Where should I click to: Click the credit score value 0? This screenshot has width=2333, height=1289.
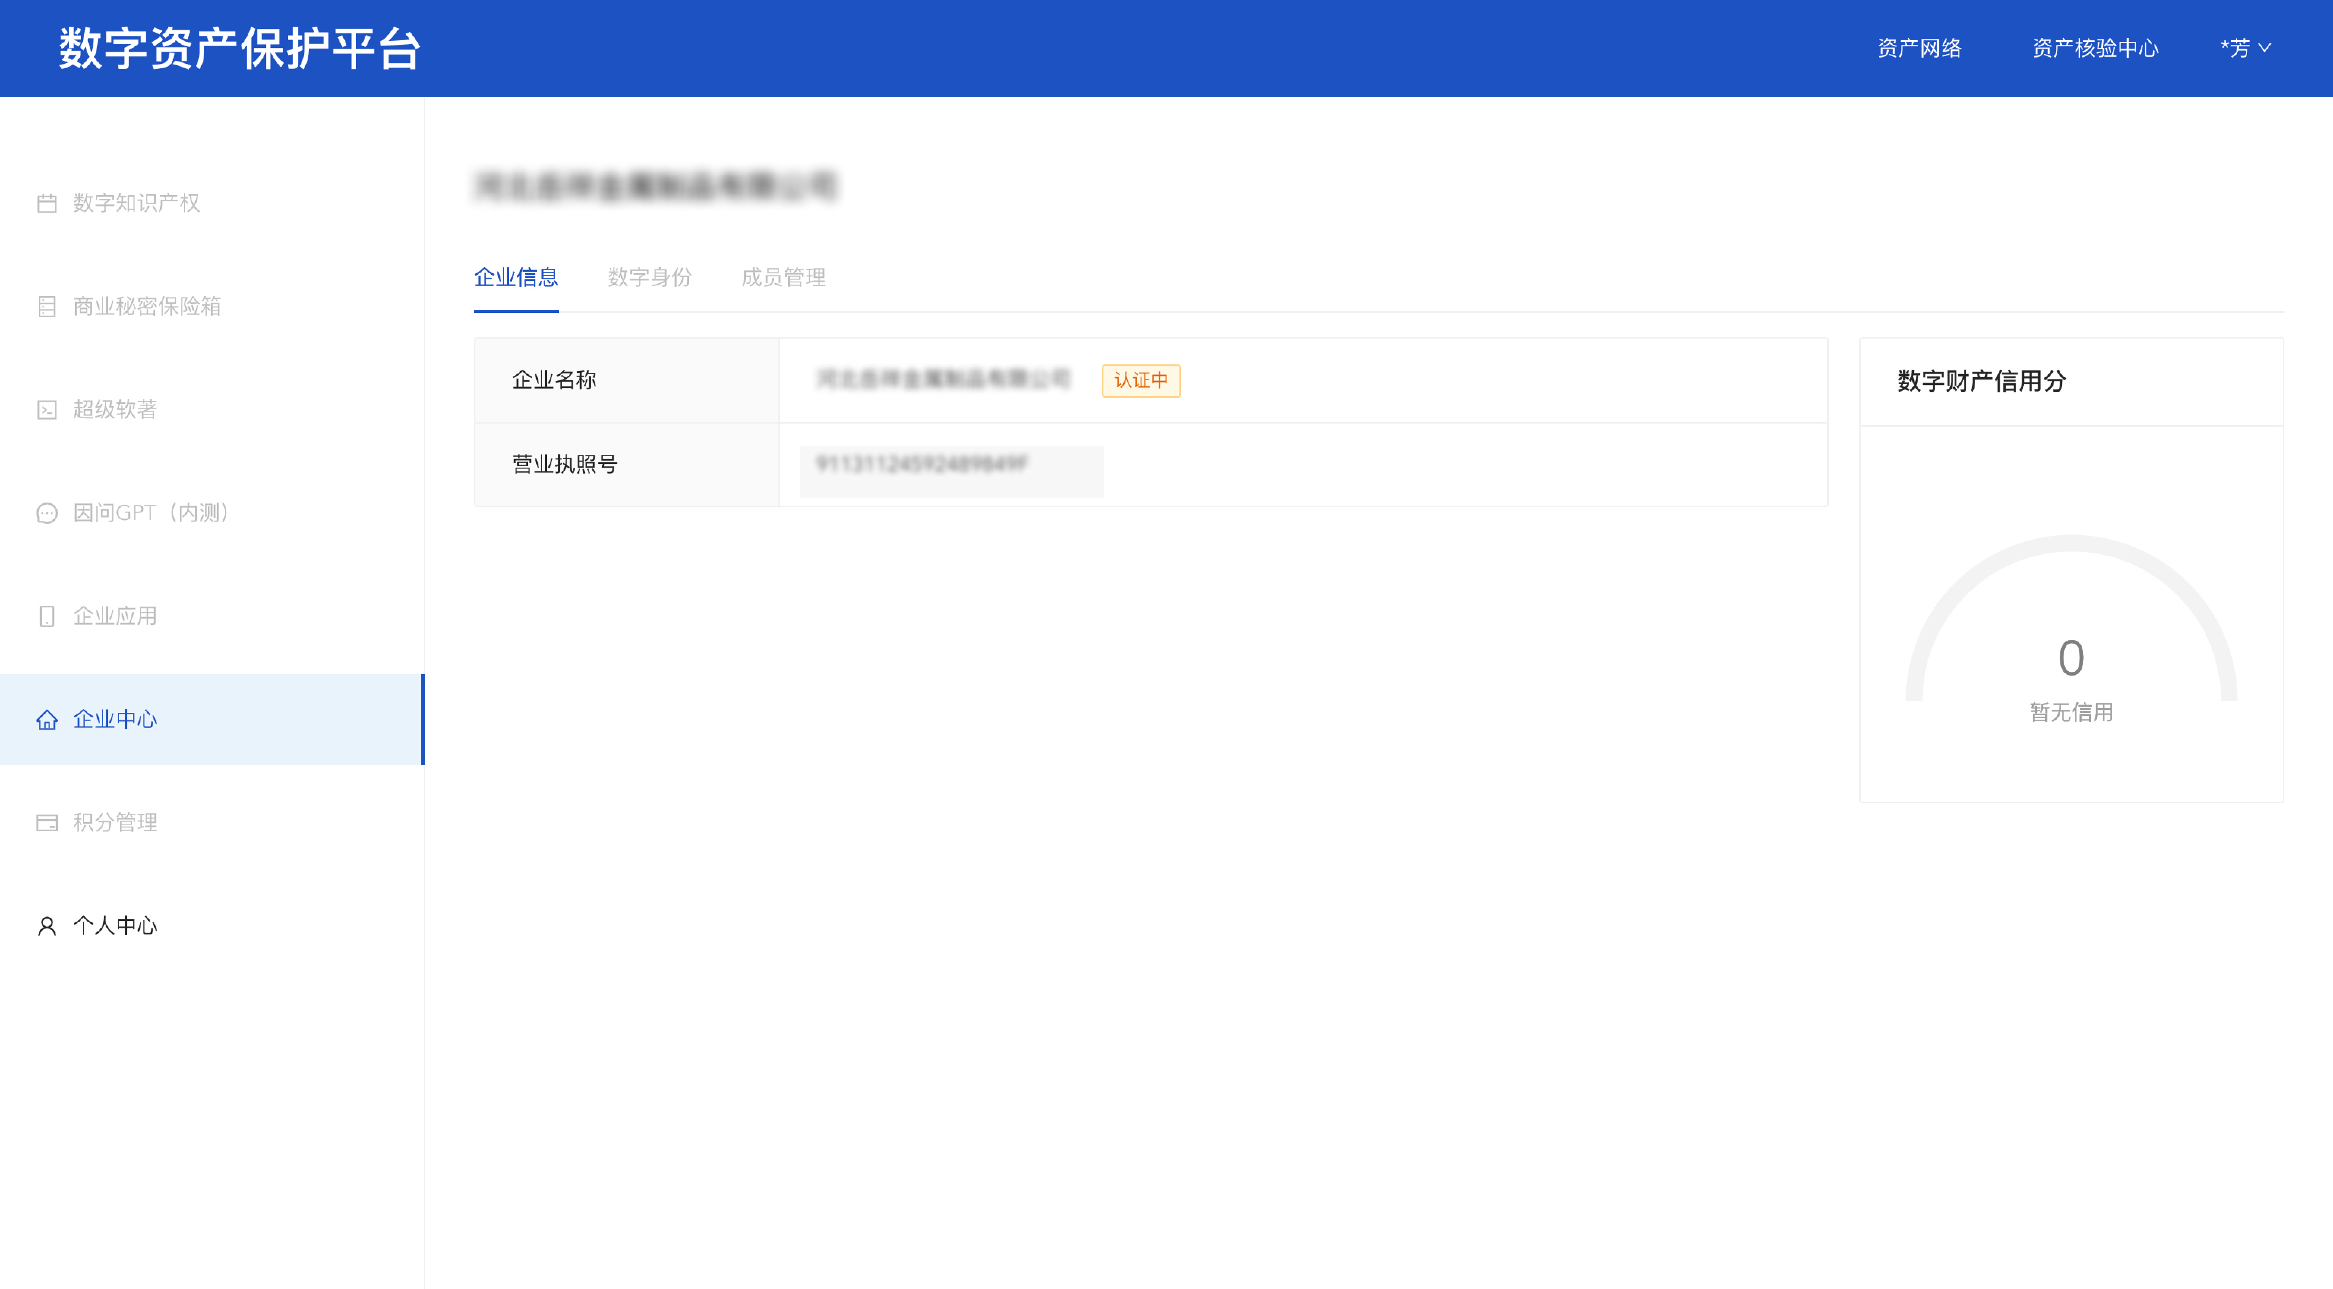(x=2071, y=658)
